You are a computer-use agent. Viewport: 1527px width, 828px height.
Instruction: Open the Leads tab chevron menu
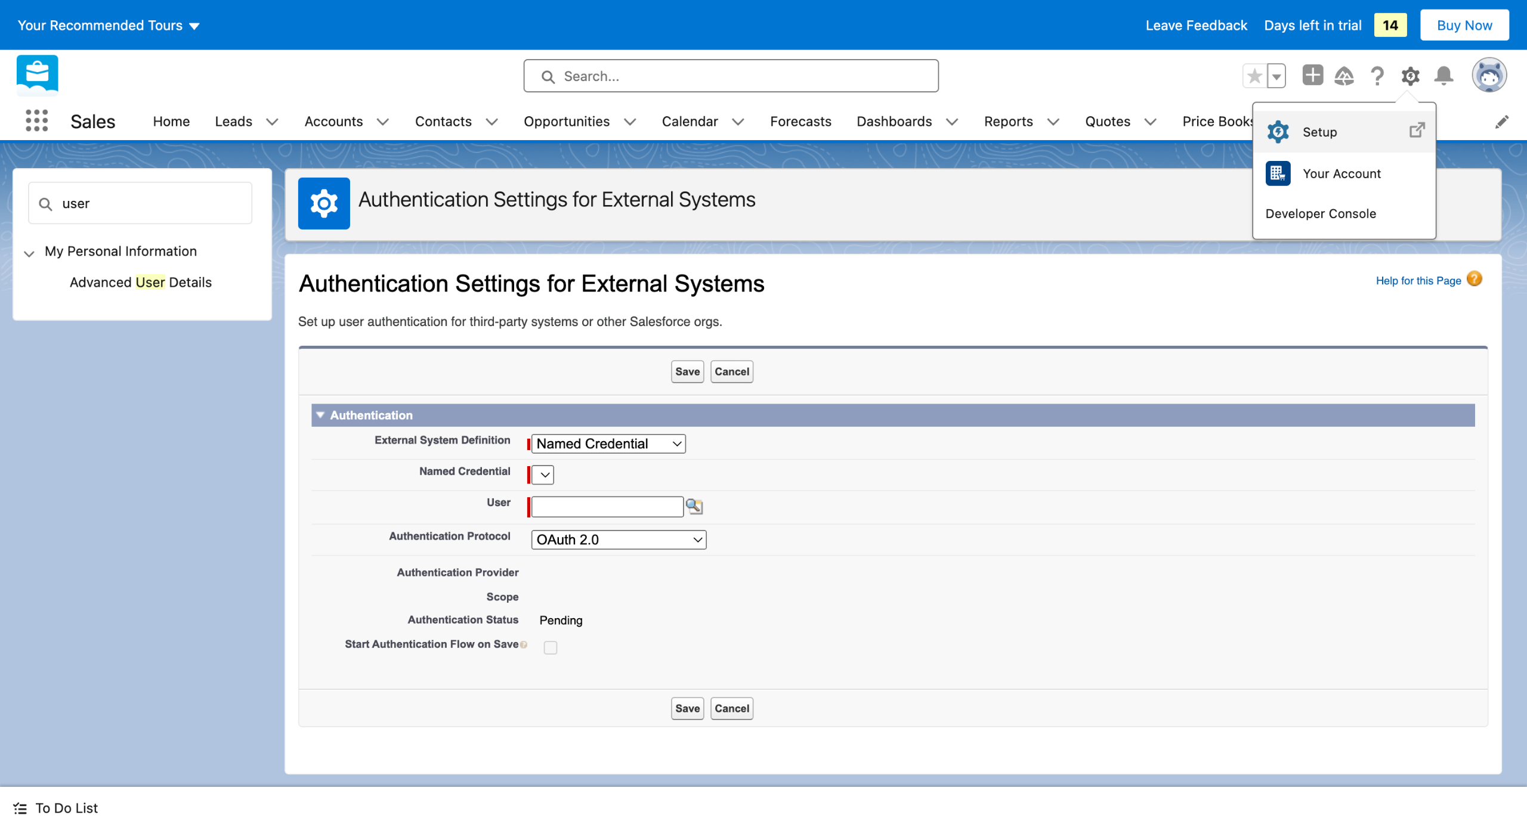click(x=272, y=122)
